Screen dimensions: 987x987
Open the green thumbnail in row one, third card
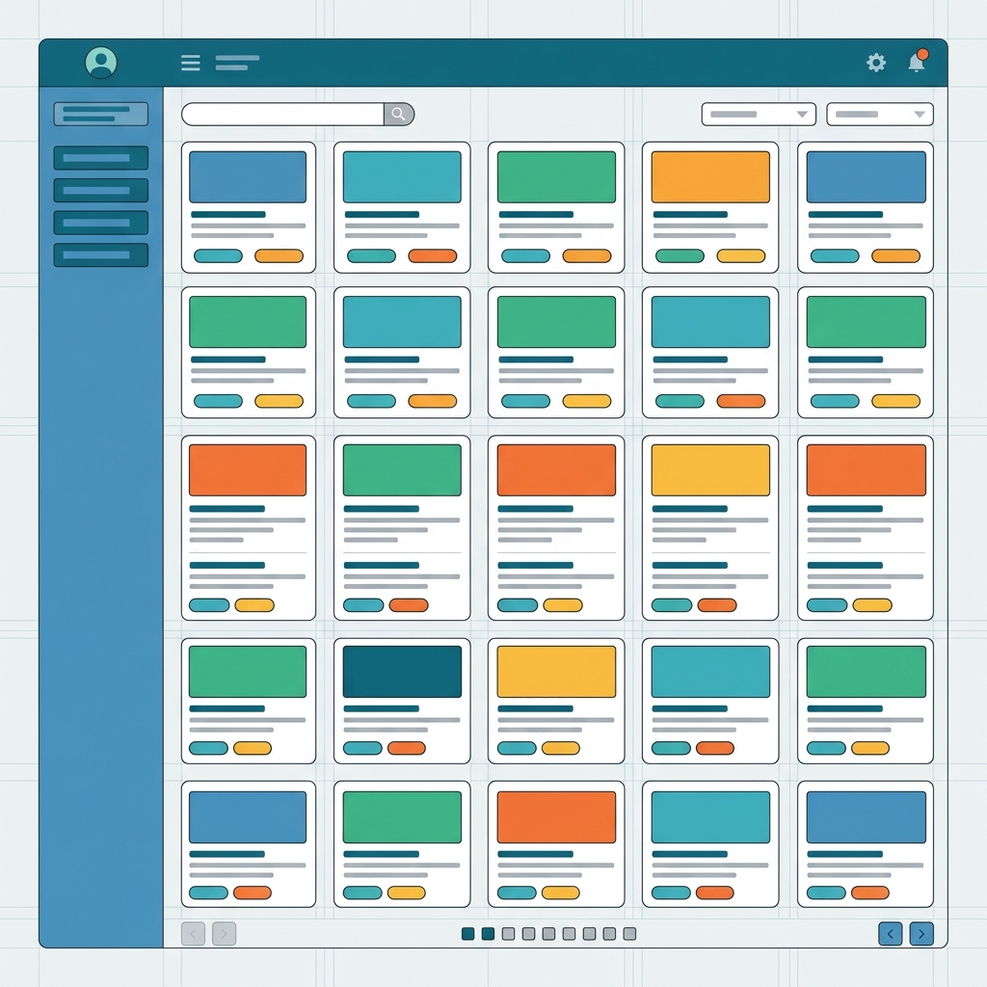[556, 177]
